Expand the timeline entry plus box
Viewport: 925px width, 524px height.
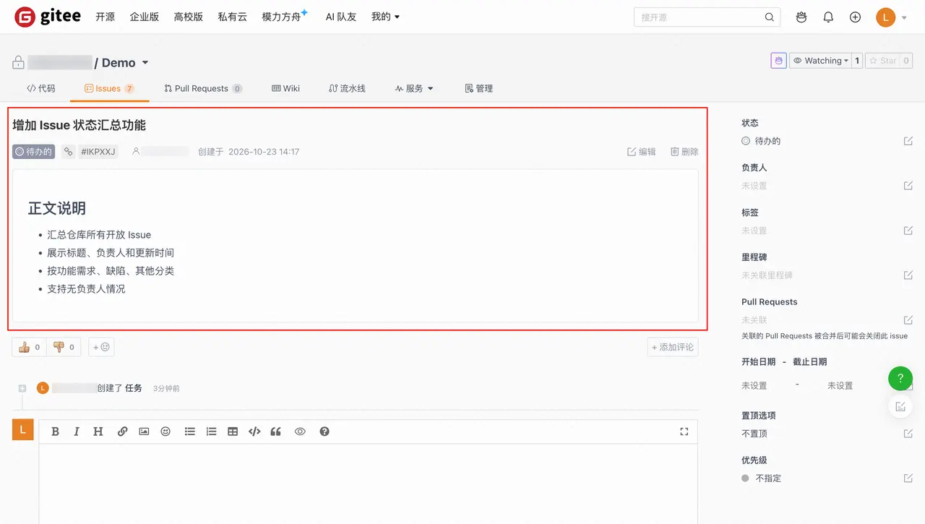22,388
